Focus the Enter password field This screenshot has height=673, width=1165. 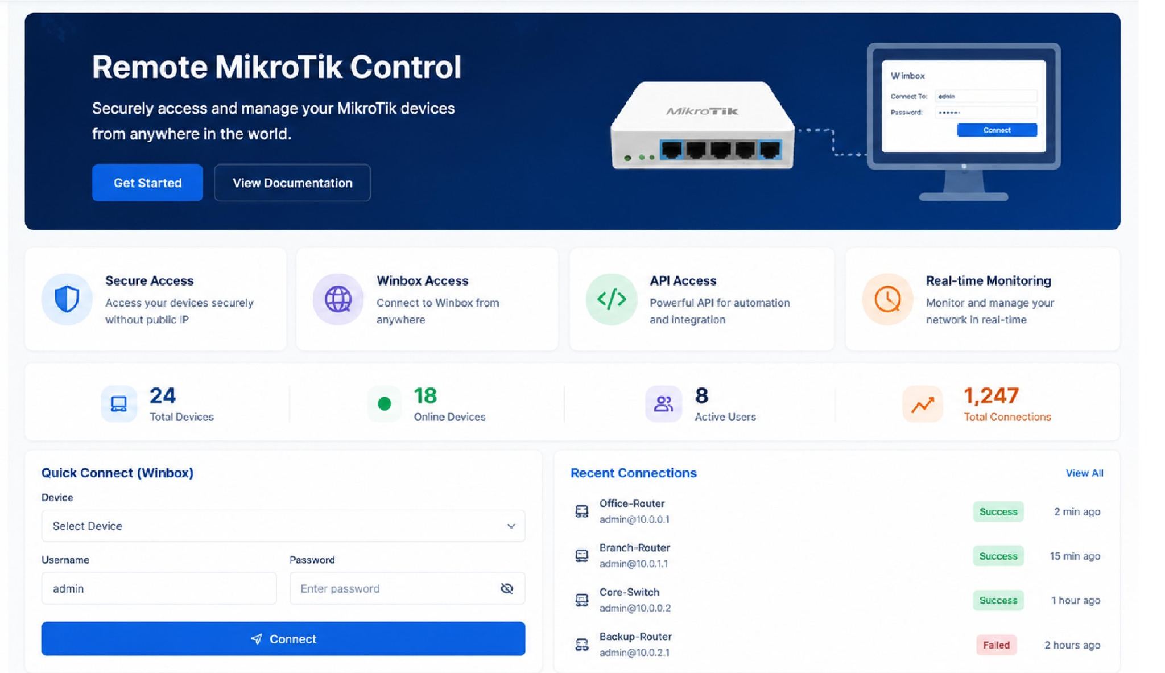[407, 588]
